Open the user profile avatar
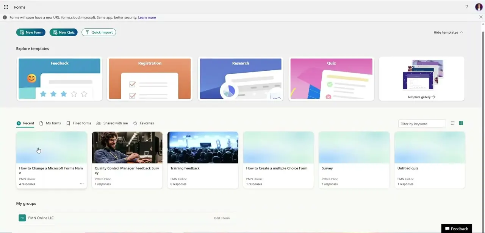This screenshot has height=233, width=485. point(479,7)
